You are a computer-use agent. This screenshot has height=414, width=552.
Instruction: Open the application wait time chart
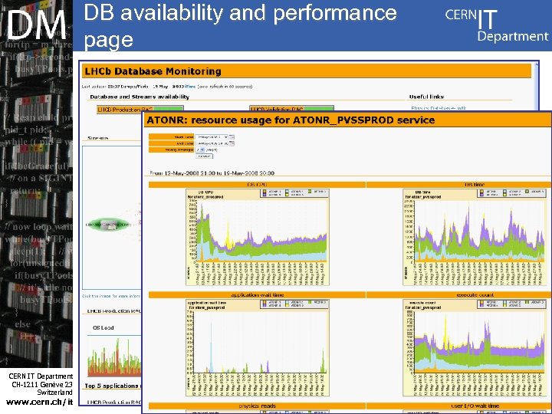pyautogui.click(x=258, y=348)
